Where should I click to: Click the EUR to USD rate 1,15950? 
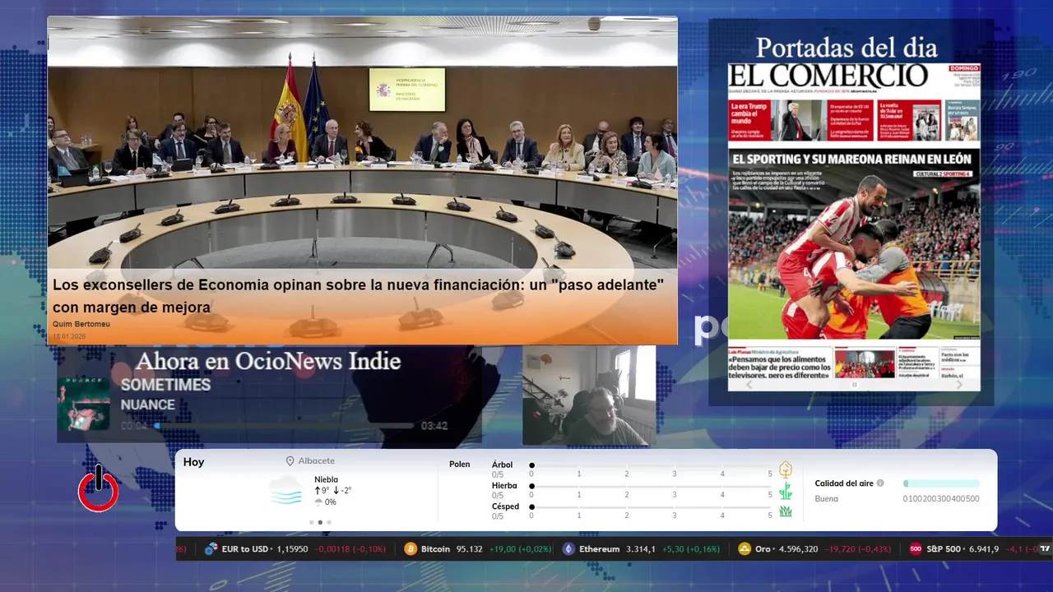click(x=293, y=549)
